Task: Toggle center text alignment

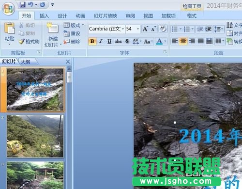Action: tap(183, 41)
